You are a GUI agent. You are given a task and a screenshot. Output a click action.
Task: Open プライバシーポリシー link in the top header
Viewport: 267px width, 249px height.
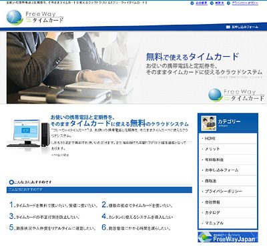(245, 3)
